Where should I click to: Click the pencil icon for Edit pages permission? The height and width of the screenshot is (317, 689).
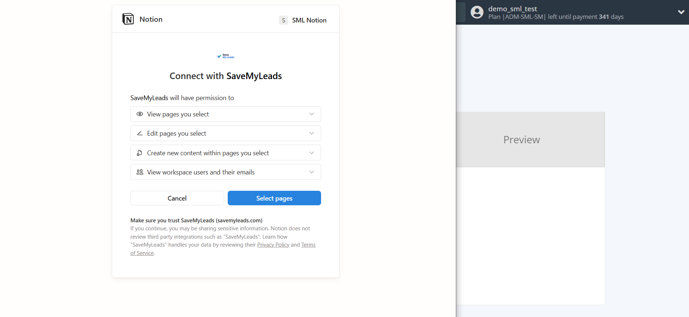tap(139, 133)
